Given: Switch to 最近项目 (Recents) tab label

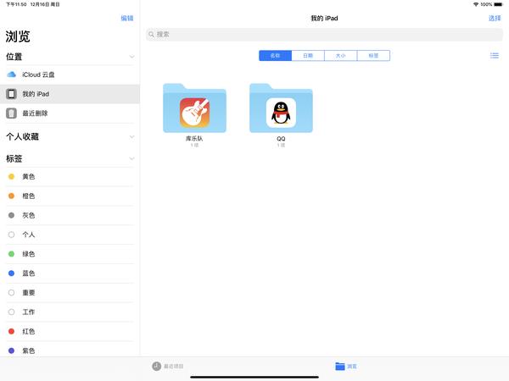Looking at the screenshot, I should point(174,367).
